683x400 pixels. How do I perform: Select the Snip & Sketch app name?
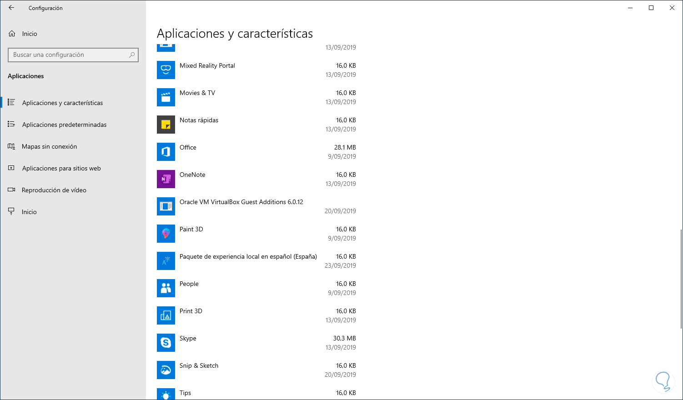[199, 365]
